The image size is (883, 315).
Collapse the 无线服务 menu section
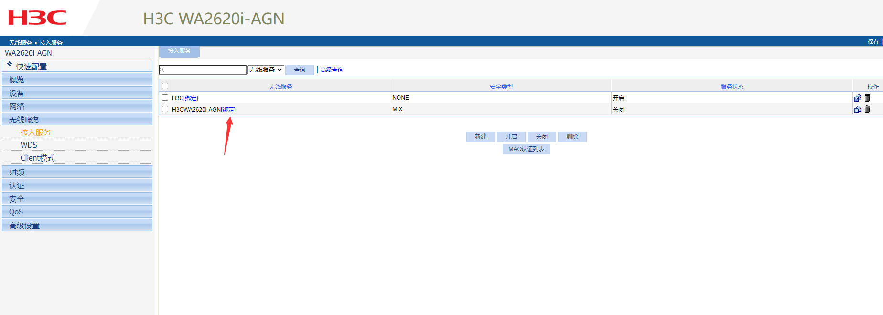click(77, 120)
